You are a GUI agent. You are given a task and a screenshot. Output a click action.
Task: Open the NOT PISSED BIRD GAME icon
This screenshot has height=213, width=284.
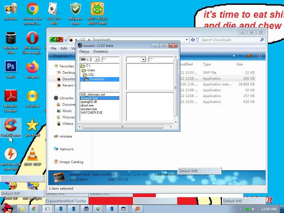pos(97,14)
